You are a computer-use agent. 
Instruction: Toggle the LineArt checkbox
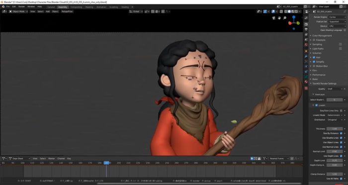[317, 105]
